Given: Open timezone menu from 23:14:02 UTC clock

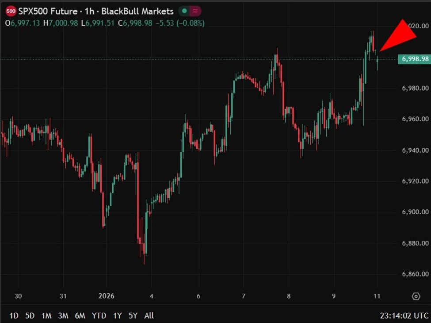Looking at the screenshot, I should (404, 315).
